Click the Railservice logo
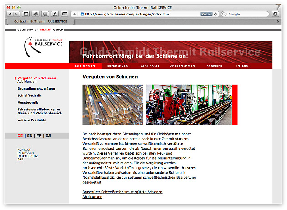Screen dimensions: 287x210 coord(43,47)
